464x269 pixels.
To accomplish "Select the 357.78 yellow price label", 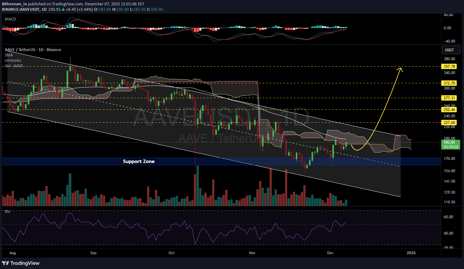I will (x=449, y=67).
